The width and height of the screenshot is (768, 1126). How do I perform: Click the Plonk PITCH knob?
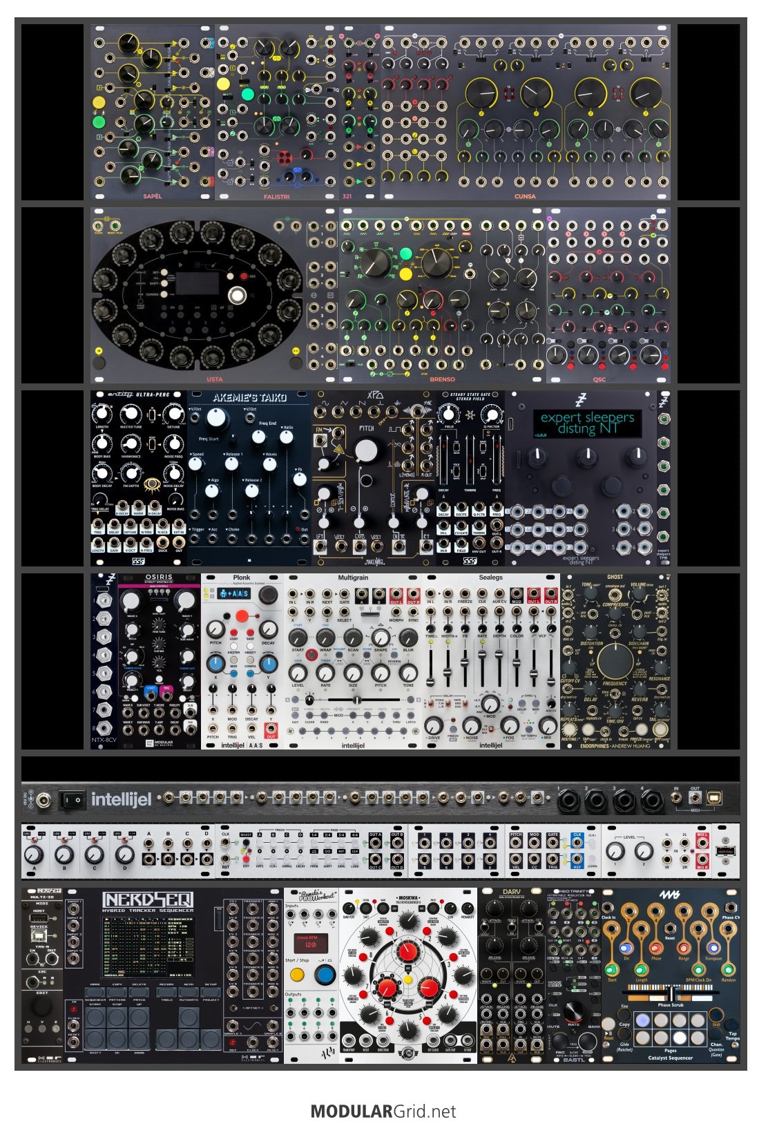tap(215, 628)
